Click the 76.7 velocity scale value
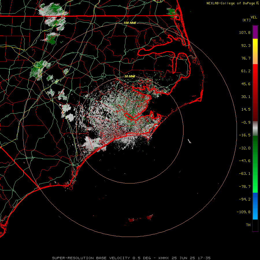The width and height of the screenshot is (260, 260). [246, 58]
